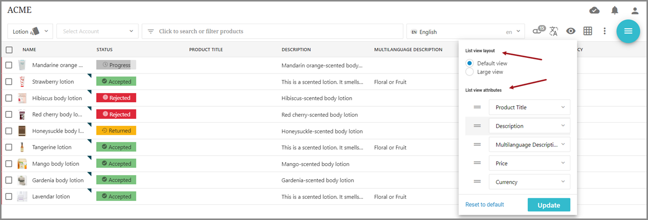Click the link icon with badge 15
The width and height of the screenshot is (648, 220).
coord(538,31)
